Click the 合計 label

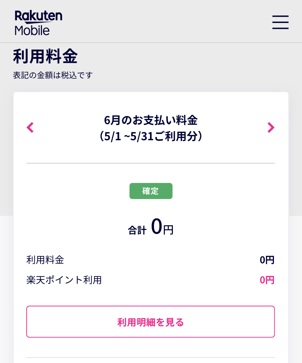tap(137, 230)
